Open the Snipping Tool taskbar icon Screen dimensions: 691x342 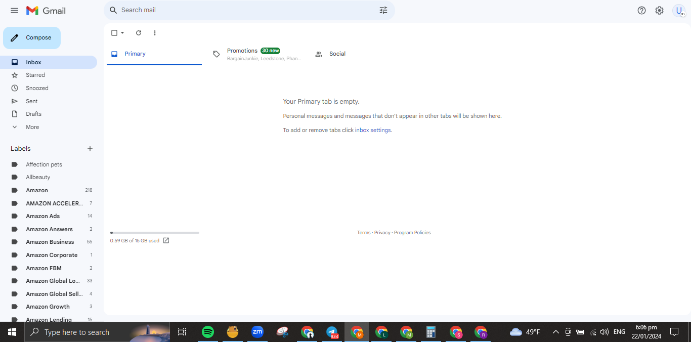(x=282, y=332)
